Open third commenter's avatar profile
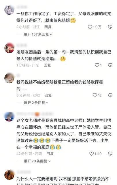This screenshot has width=117, height=185. [x=9, y=78]
